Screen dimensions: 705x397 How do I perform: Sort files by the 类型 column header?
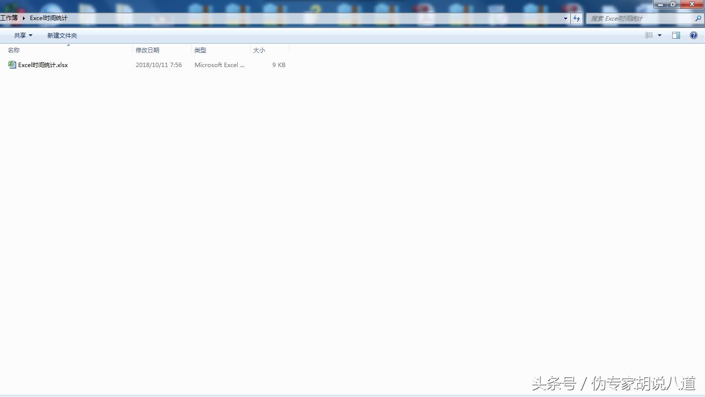pos(200,50)
